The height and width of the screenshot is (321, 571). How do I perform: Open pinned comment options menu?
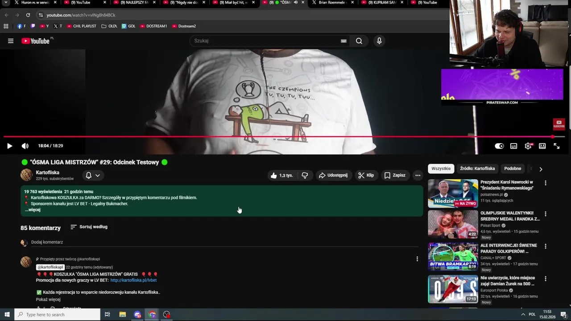417,259
